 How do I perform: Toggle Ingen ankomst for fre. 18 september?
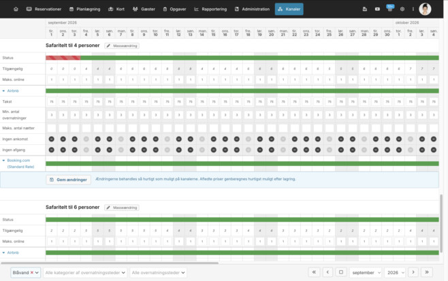pos(249,139)
